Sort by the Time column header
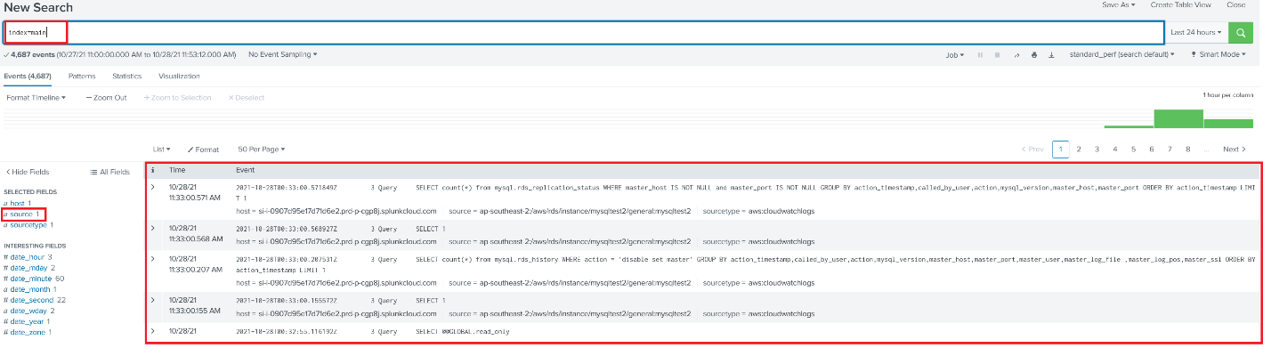 pyautogui.click(x=178, y=169)
